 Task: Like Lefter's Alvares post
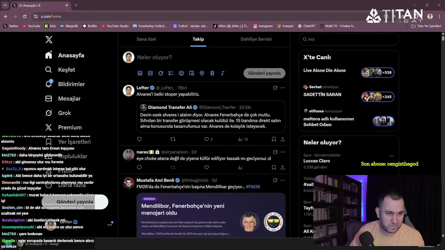(x=207, y=139)
